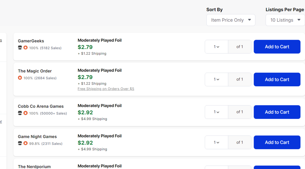Open Free Shipping on Orders Over $5 link
The height and width of the screenshot is (169, 305).
pos(106,89)
